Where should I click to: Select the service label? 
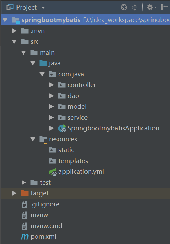(78, 118)
